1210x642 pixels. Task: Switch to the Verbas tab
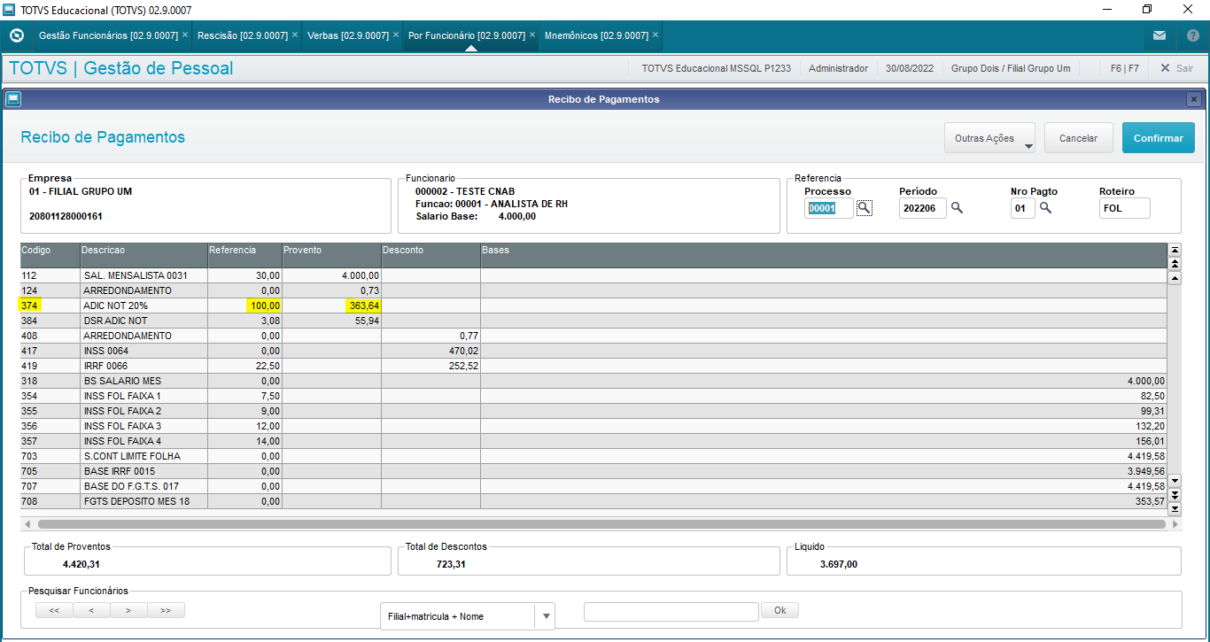pyautogui.click(x=348, y=35)
